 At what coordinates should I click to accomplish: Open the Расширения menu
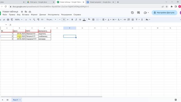[66, 14]
